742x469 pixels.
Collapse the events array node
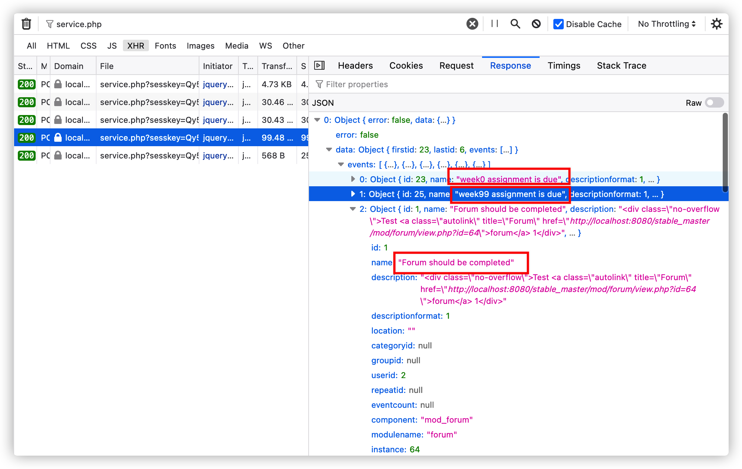click(x=341, y=164)
